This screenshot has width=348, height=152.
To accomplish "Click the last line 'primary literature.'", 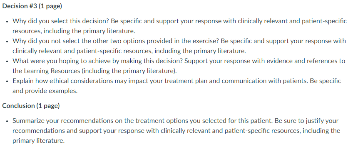I will click(39, 141).
